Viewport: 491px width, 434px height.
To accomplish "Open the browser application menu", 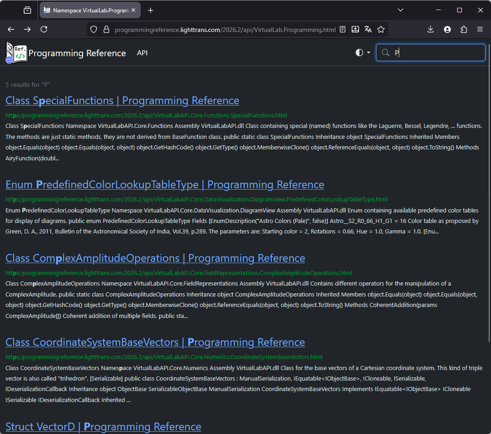I will tap(480, 29).
